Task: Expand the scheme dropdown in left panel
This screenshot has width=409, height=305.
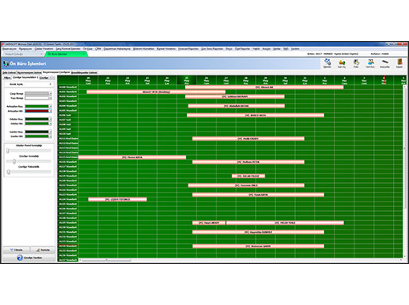Action: click(29, 84)
